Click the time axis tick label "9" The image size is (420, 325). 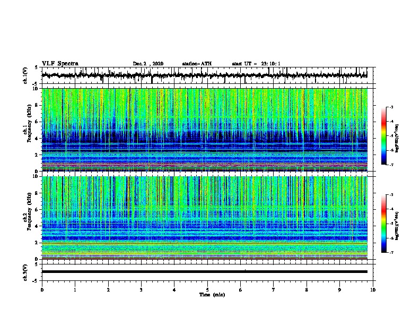tap(339, 289)
